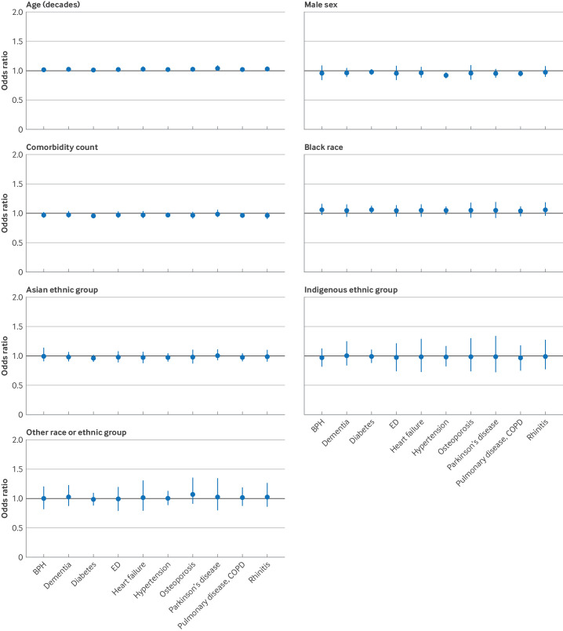
Task: Click 'Odds ratio' y-axis label of Age panel
Action: (x=7, y=70)
